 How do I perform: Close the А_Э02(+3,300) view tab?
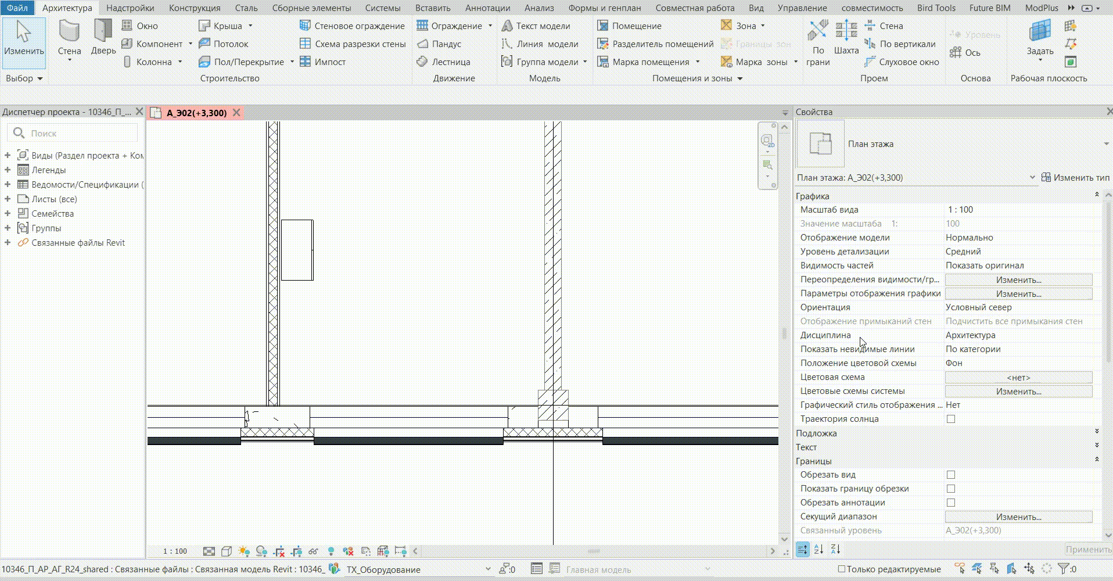point(236,113)
